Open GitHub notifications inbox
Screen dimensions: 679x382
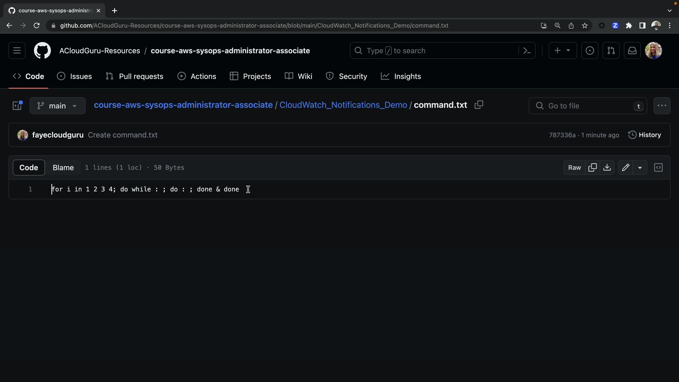click(632, 51)
